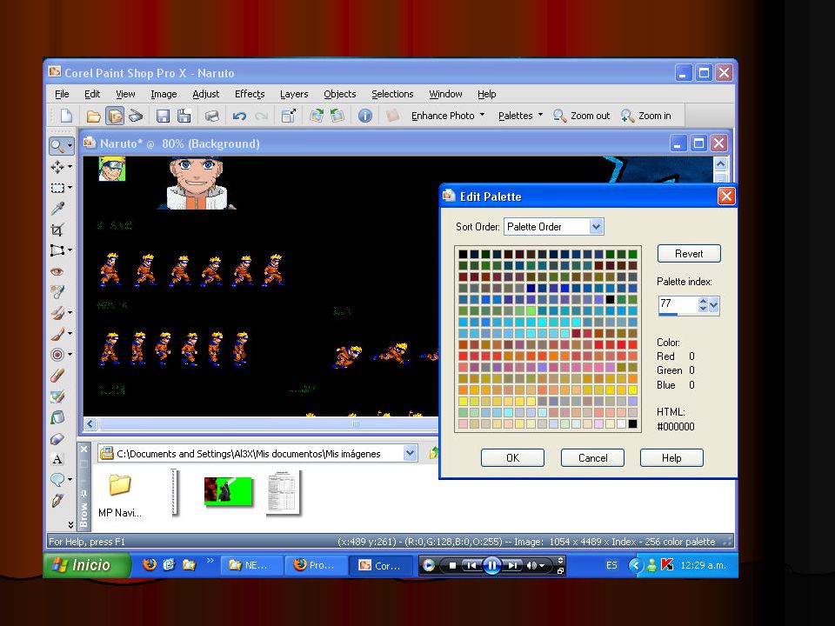The image size is (835, 626).
Task: Select the Deform tool
Action: coord(57,250)
